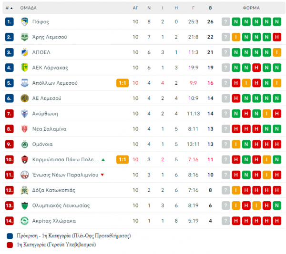Click the Άρης Λεμεσού club logo

[x=25, y=37]
